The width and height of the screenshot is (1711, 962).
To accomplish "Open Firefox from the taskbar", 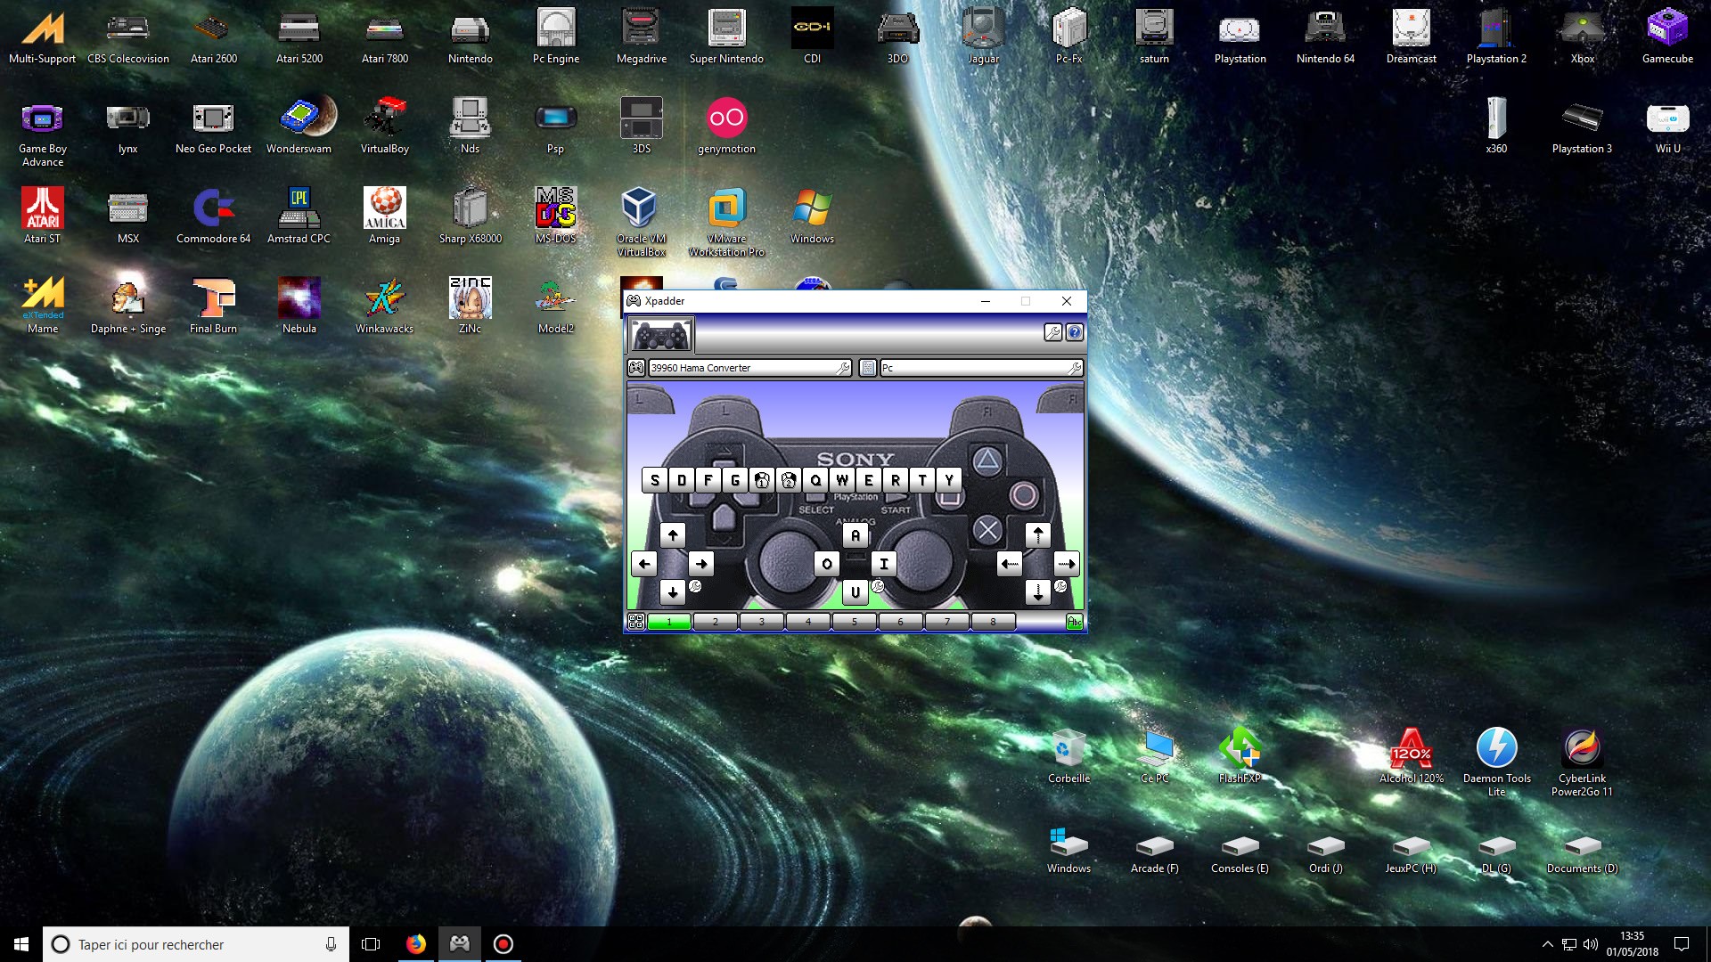I will [416, 944].
